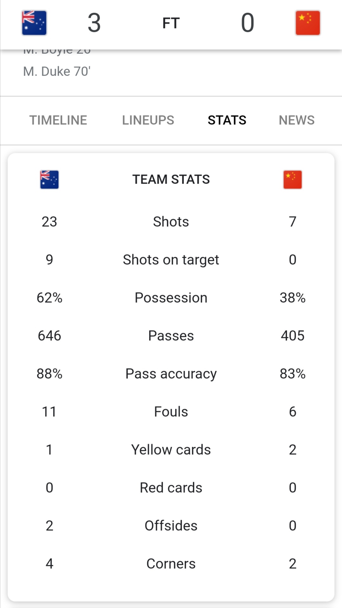The width and height of the screenshot is (342, 608).
Task: Open the Lineups tab
Action: tap(148, 120)
